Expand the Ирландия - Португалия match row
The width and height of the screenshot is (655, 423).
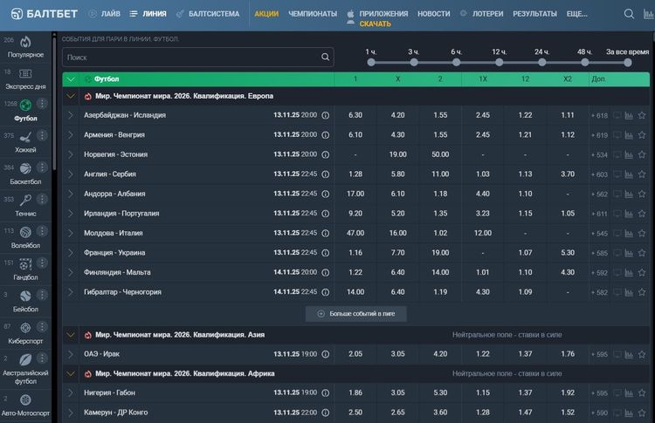[70, 214]
